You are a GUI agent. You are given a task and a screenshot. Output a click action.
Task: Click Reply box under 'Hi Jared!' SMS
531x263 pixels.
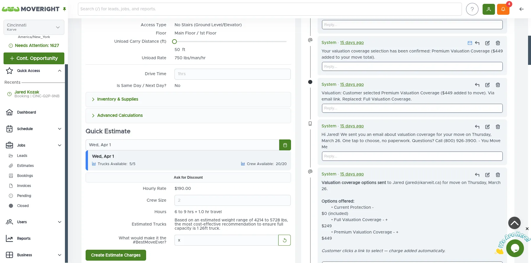(x=412, y=156)
